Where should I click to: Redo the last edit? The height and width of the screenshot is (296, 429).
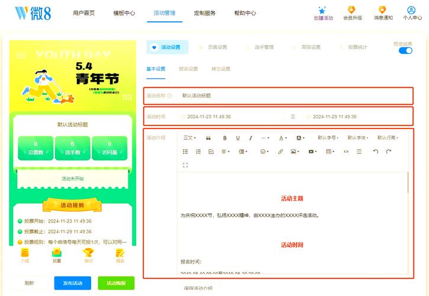(389, 152)
